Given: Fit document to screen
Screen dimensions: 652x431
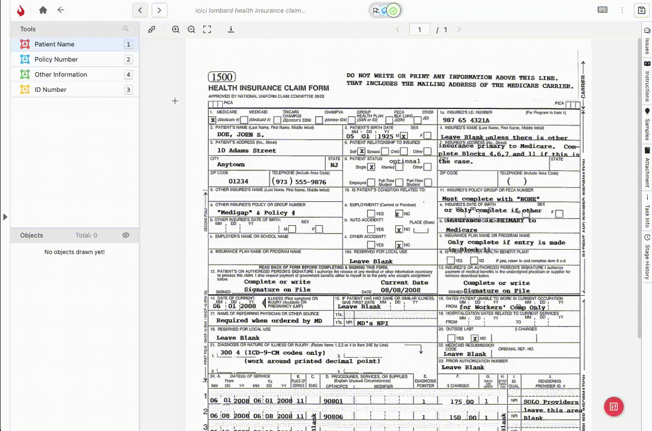Looking at the screenshot, I should [207, 29].
